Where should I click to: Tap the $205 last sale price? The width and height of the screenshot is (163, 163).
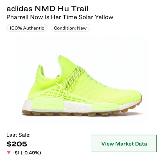17,144
